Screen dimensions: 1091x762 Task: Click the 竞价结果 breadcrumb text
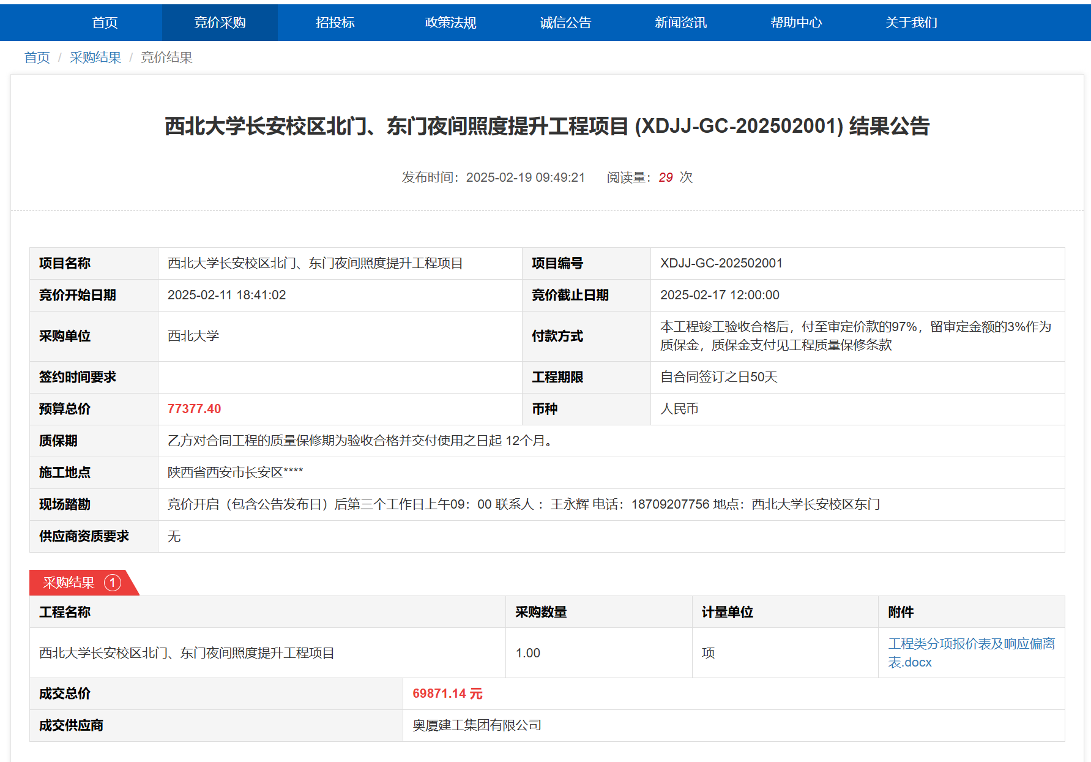166,58
